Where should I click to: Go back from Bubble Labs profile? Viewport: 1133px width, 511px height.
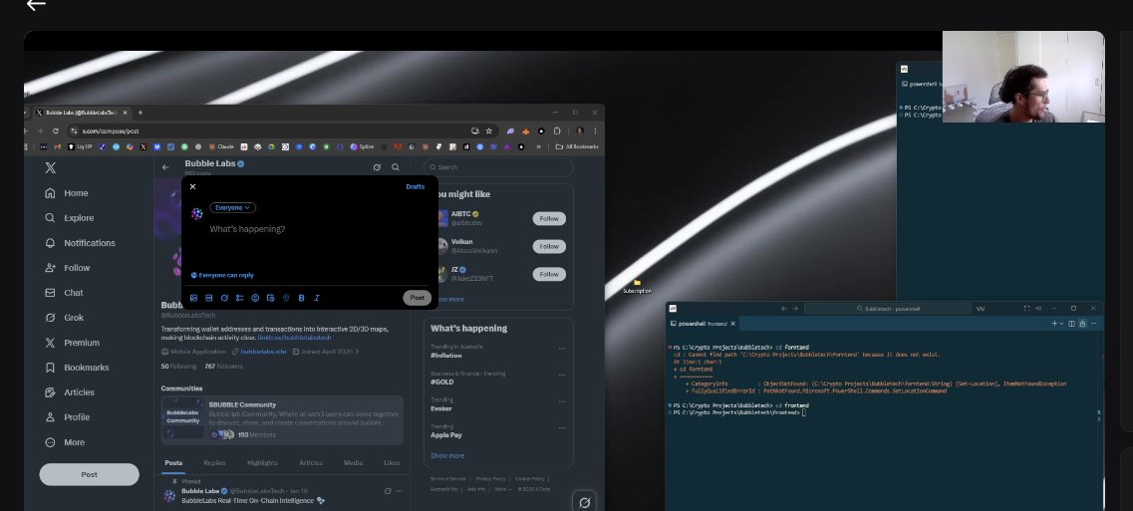click(165, 167)
